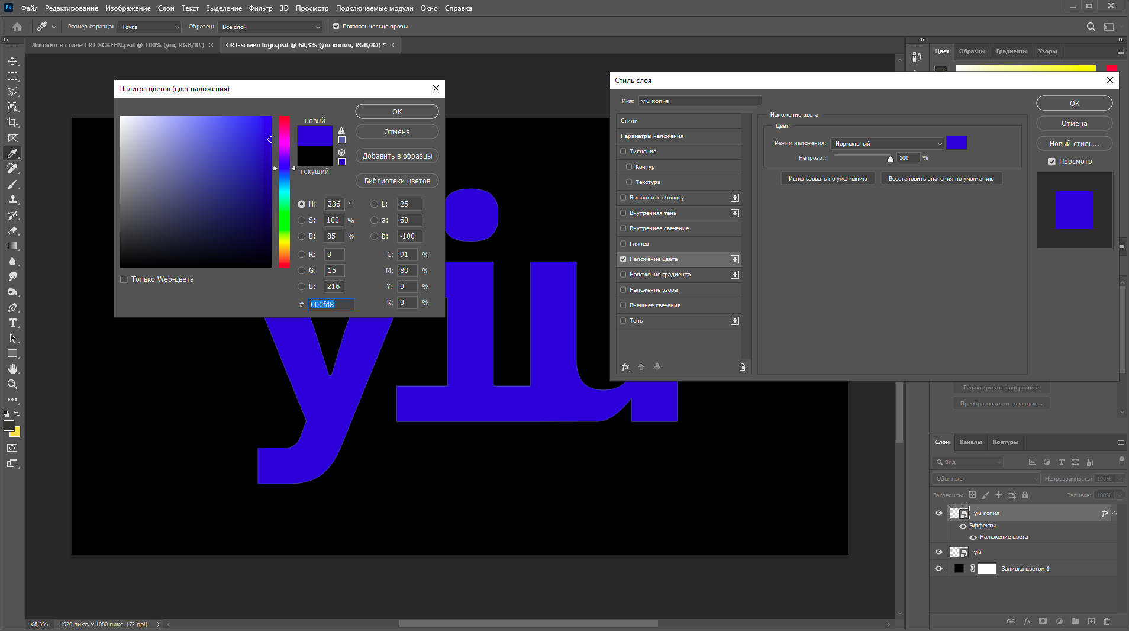Collapse yiu копия layer effects arrow
This screenshot has height=631, width=1129.
1114,513
